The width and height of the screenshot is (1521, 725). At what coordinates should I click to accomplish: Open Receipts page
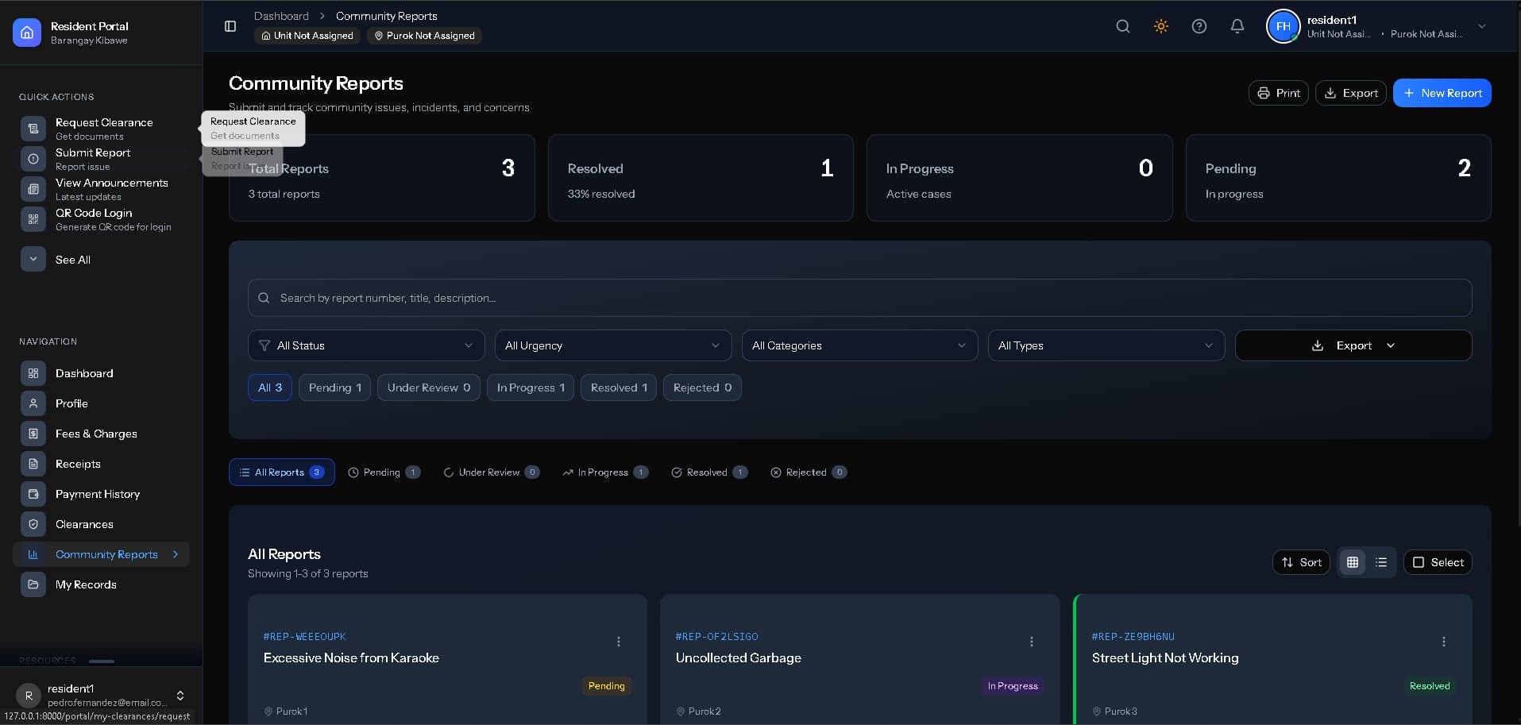click(x=101, y=464)
